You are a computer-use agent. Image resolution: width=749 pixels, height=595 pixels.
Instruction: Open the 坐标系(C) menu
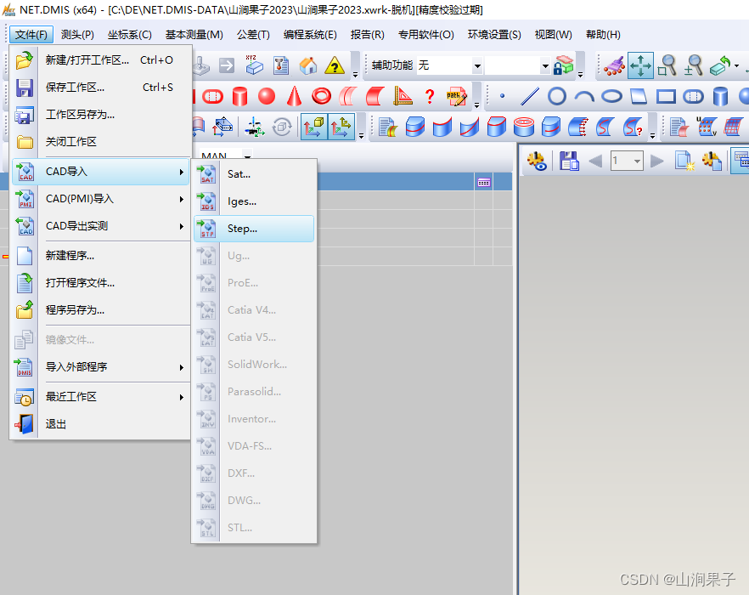(129, 35)
